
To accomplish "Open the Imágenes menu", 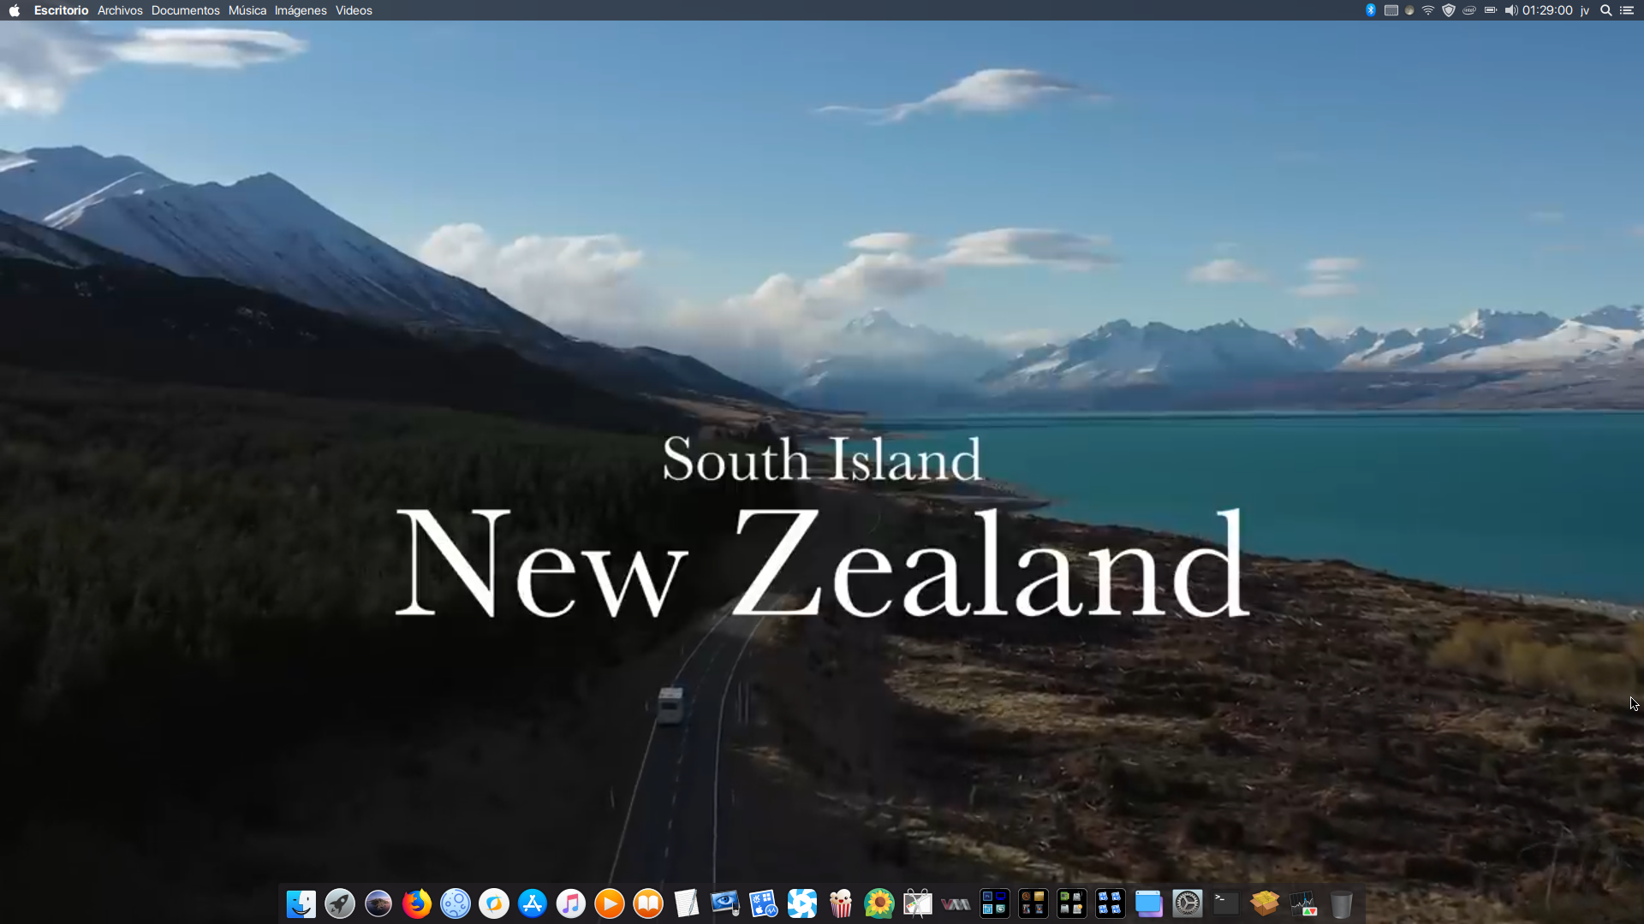I will (301, 10).
